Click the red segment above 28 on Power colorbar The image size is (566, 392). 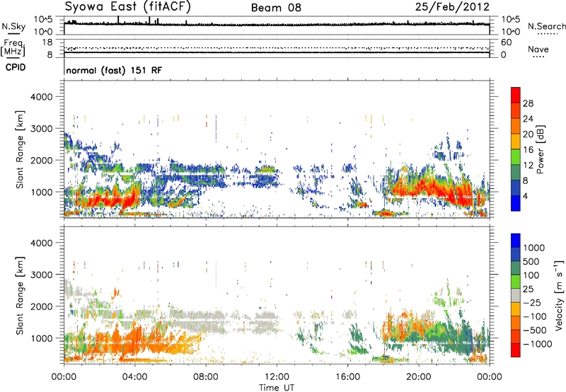point(516,95)
